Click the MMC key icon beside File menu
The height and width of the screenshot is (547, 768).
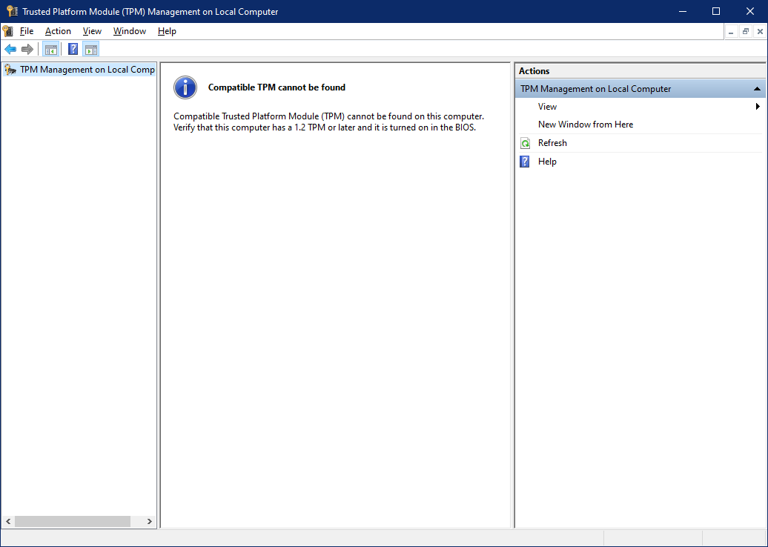[7, 31]
